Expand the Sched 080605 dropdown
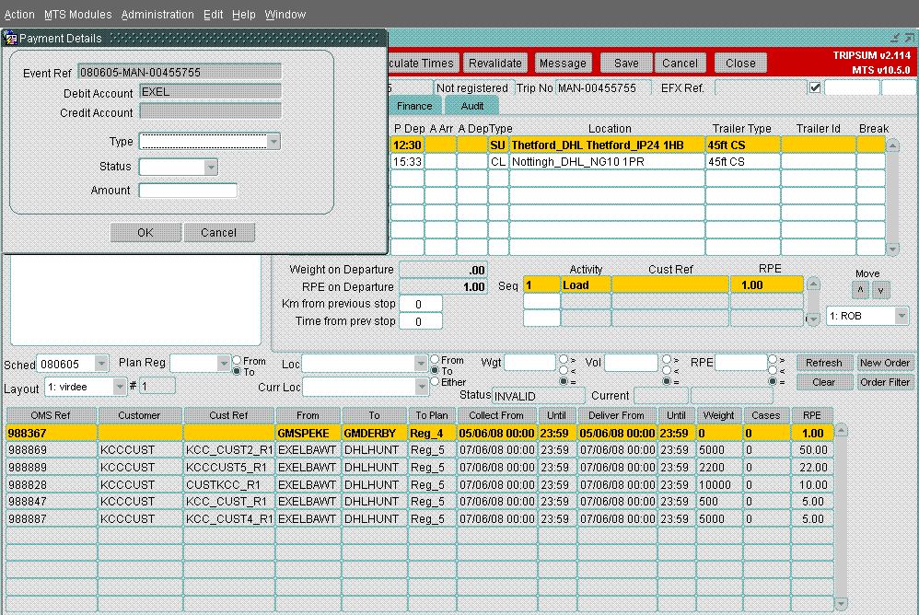Image resolution: width=919 pixels, height=615 pixels. tap(101, 364)
